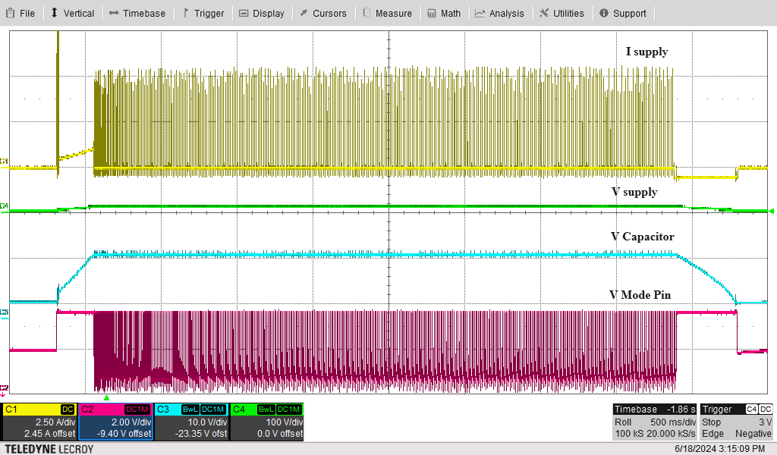Open the Analysis menu
777x455 pixels.
tap(500, 13)
